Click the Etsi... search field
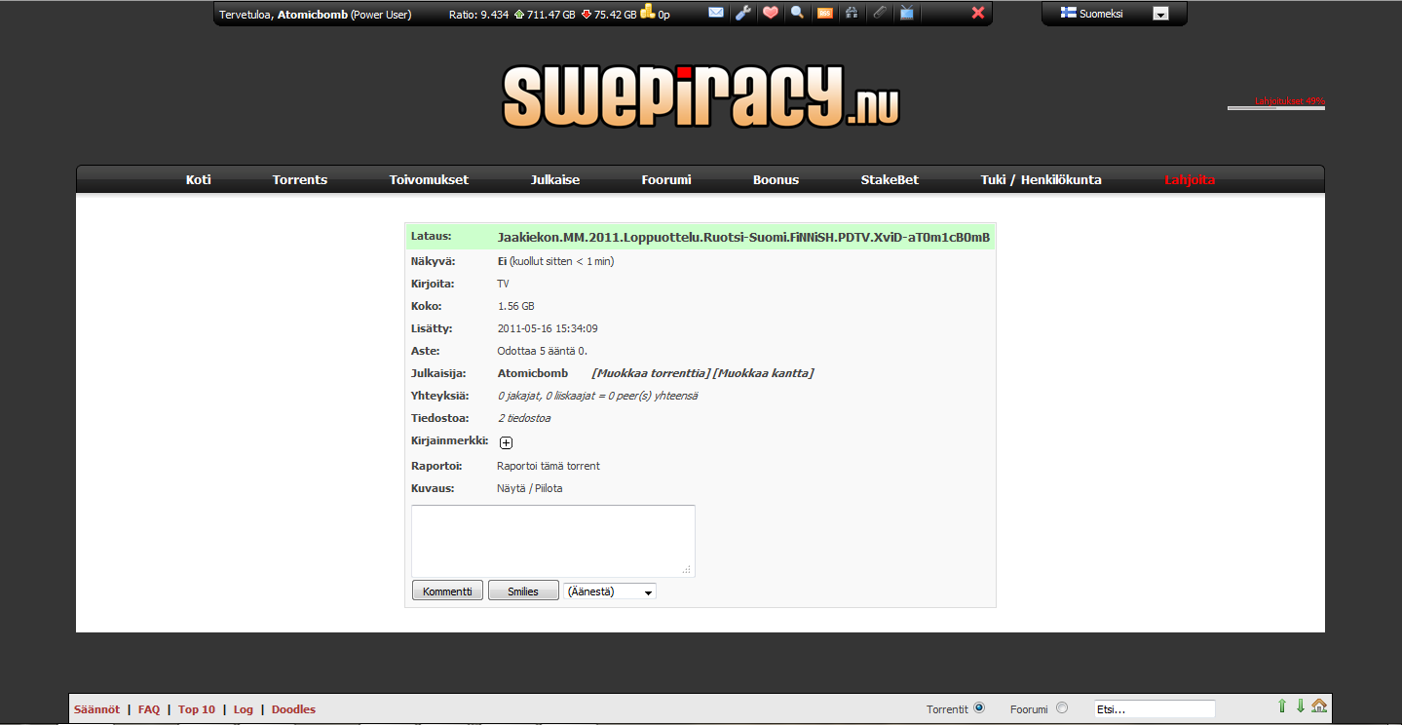This screenshot has height=725, width=1402. (x=1155, y=709)
